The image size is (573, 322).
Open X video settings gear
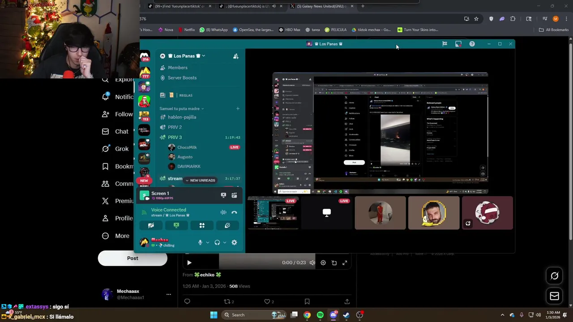(323, 263)
